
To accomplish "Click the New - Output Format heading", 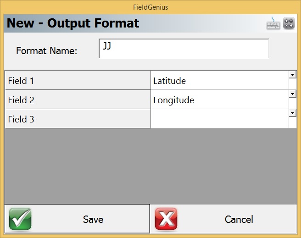I will [x=73, y=23].
